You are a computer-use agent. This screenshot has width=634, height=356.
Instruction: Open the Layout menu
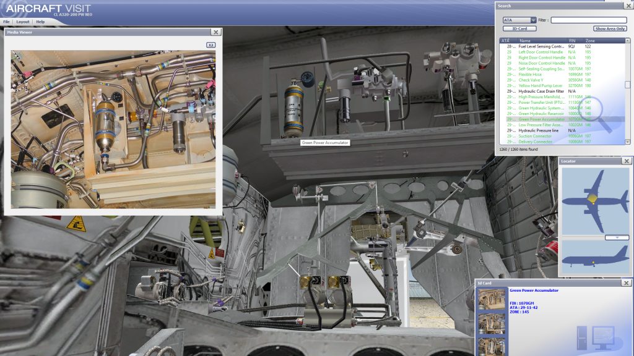click(x=23, y=22)
